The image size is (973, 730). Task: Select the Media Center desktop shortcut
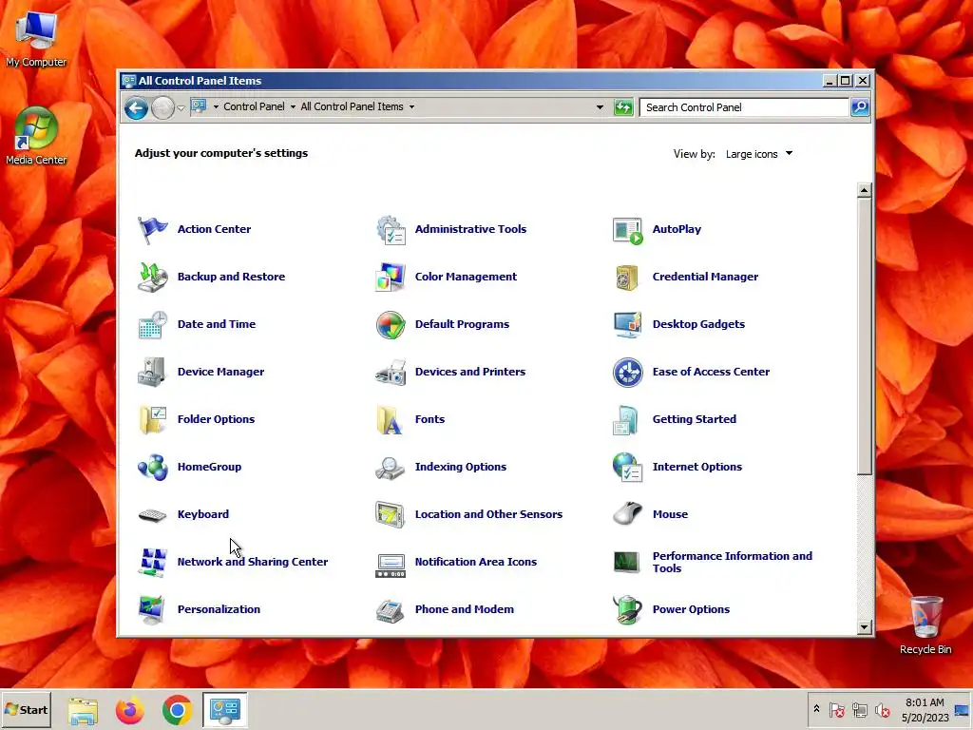36,137
